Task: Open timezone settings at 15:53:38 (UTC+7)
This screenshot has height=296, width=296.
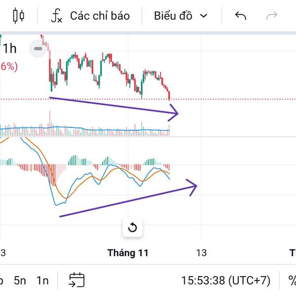Action: point(225,281)
